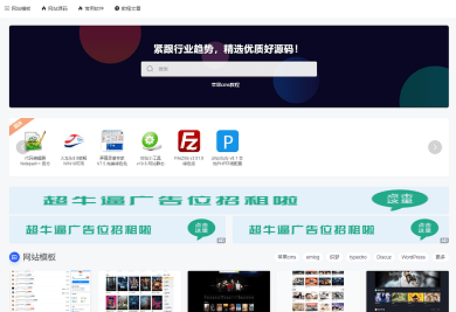Screen dimensions: 456x312
Task: Open the movie poster grid template thumbnail
Action: [x=139, y=292]
